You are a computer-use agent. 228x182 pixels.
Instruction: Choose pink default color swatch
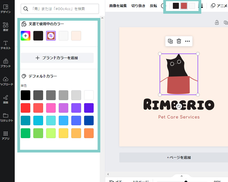(x=51, y=108)
